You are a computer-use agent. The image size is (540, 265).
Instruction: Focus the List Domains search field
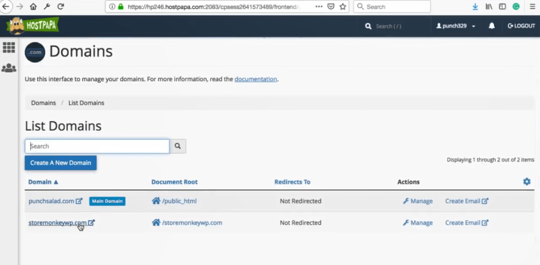point(97,146)
